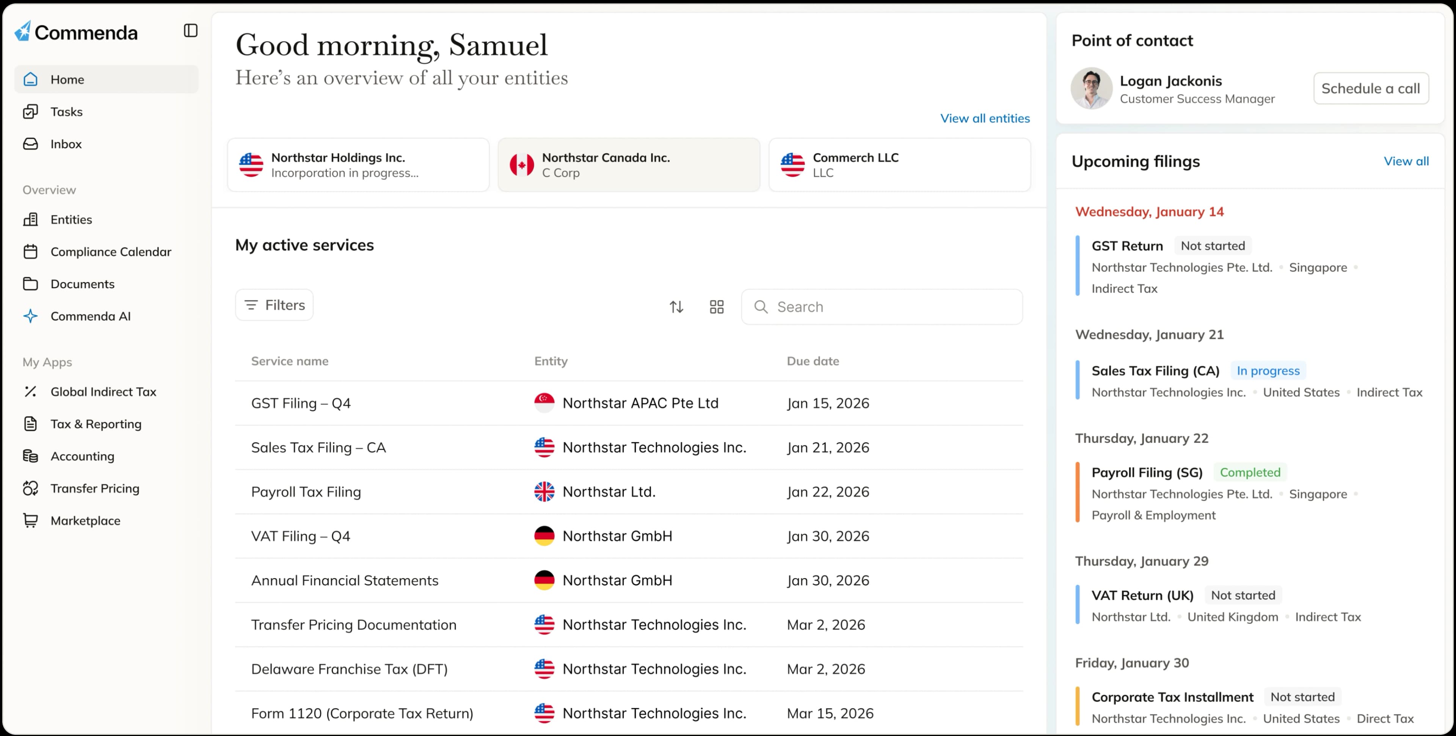Click the In progress status badge
Viewport: 1456px width, 736px height.
click(1268, 371)
